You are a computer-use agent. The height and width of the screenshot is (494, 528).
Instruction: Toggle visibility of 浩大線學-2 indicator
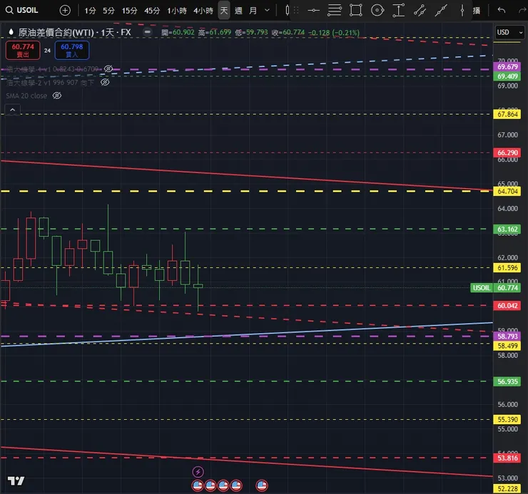[x=105, y=82]
